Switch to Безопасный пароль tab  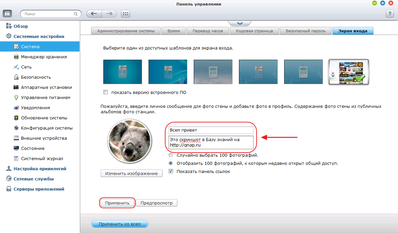(x=306, y=31)
